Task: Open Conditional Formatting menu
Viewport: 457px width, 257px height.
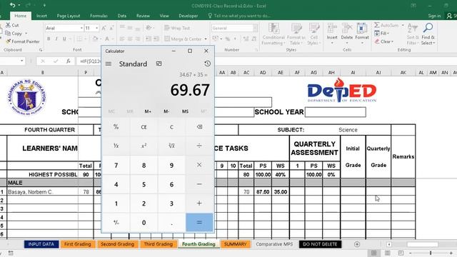Action: [273, 34]
